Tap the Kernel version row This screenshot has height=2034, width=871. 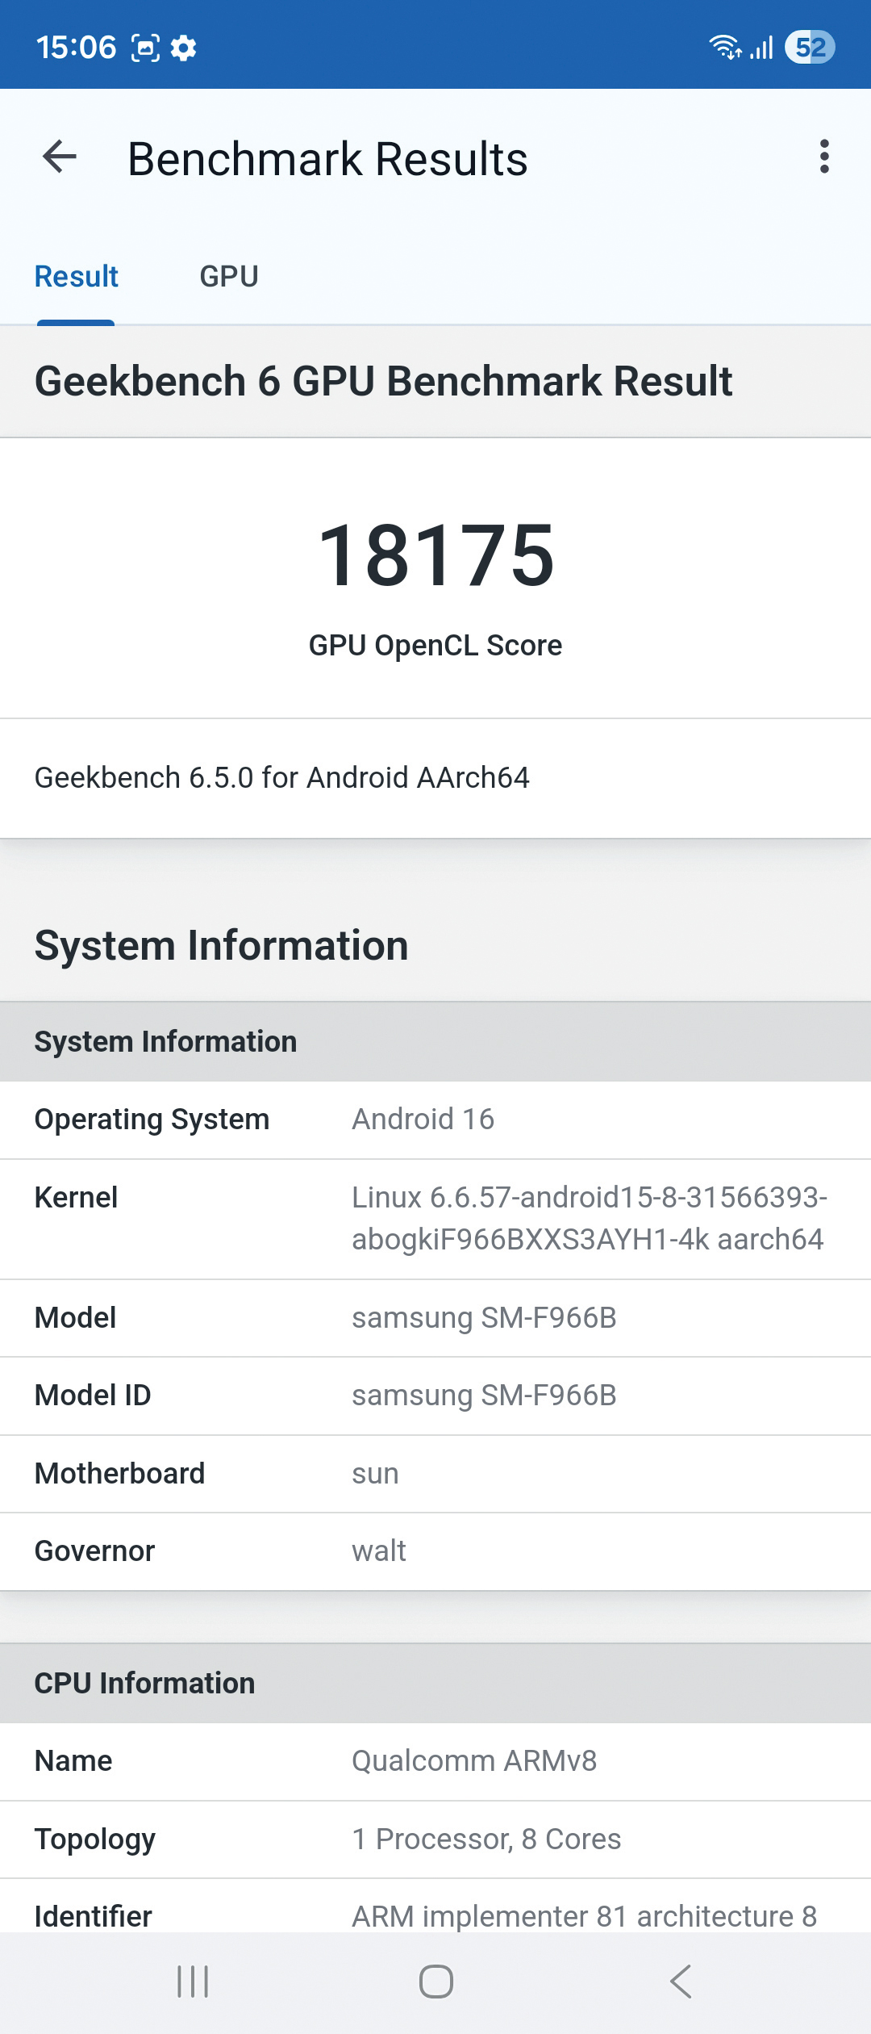point(435,1219)
